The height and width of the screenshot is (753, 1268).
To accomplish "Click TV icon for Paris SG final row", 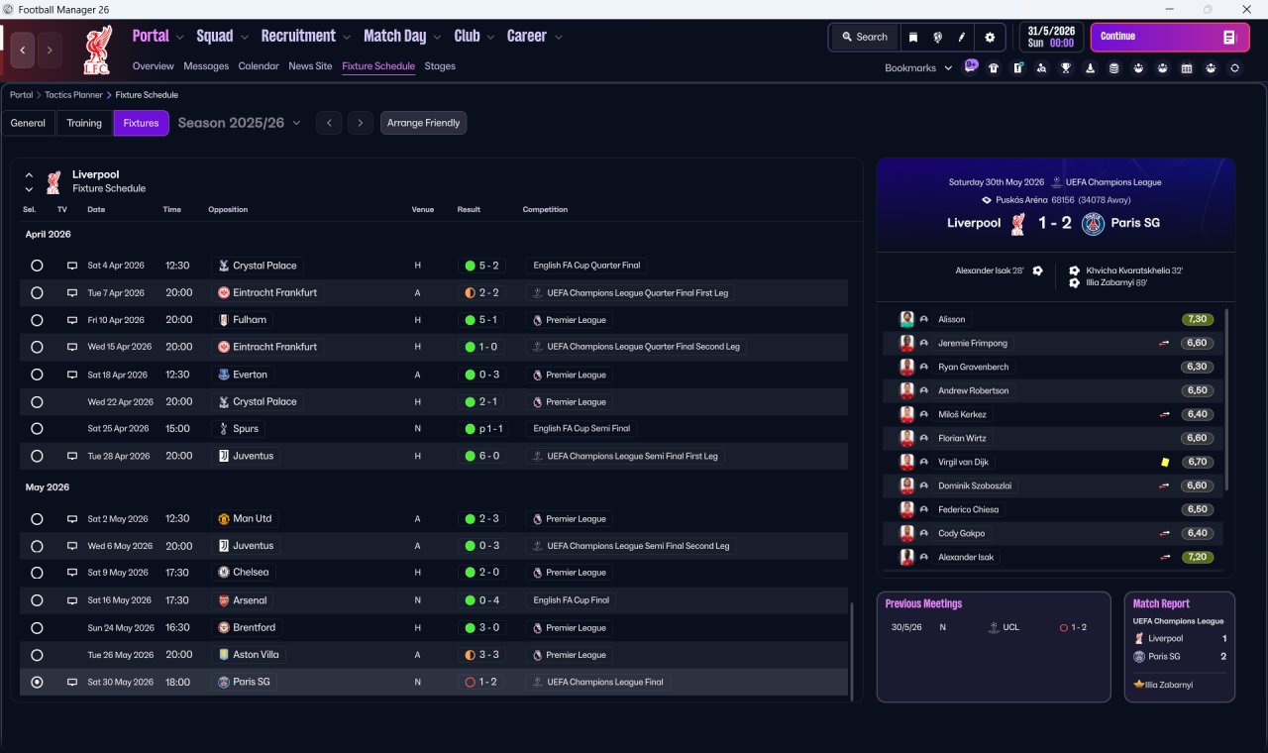I will [72, 682].
